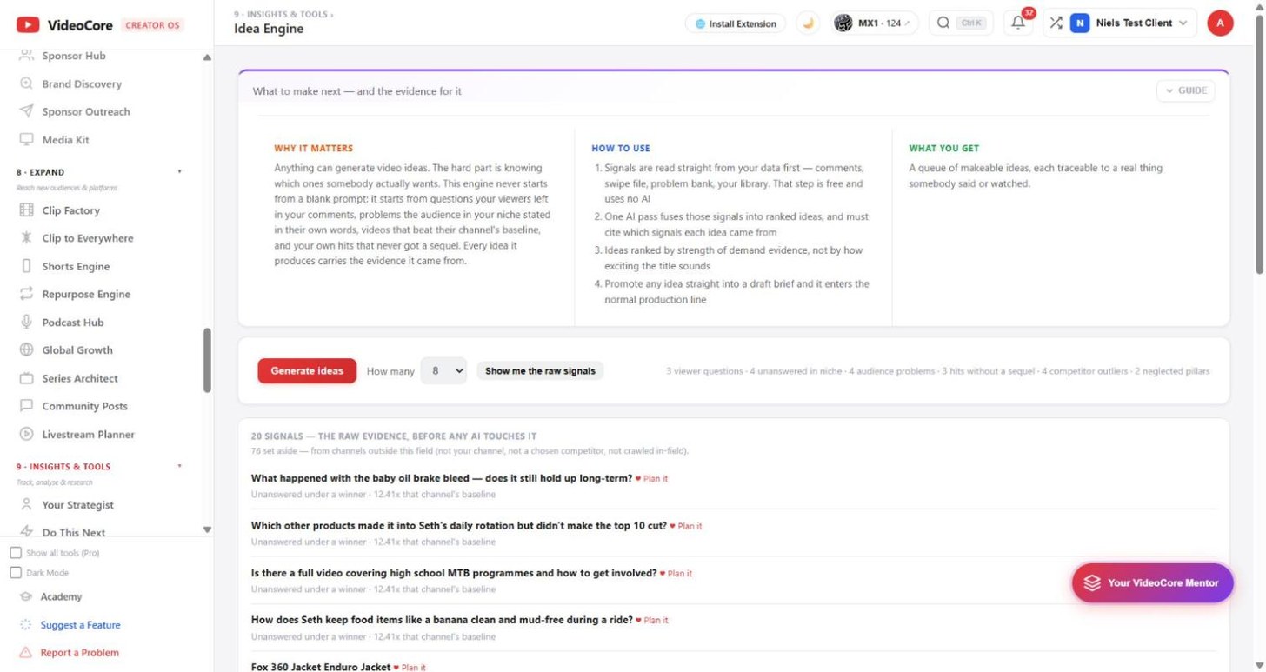Image resolution: width=1266 pixels, height=672 pixels.
Task: Collapse the GUIDE panel
Action: click(x=1185, y=90)
